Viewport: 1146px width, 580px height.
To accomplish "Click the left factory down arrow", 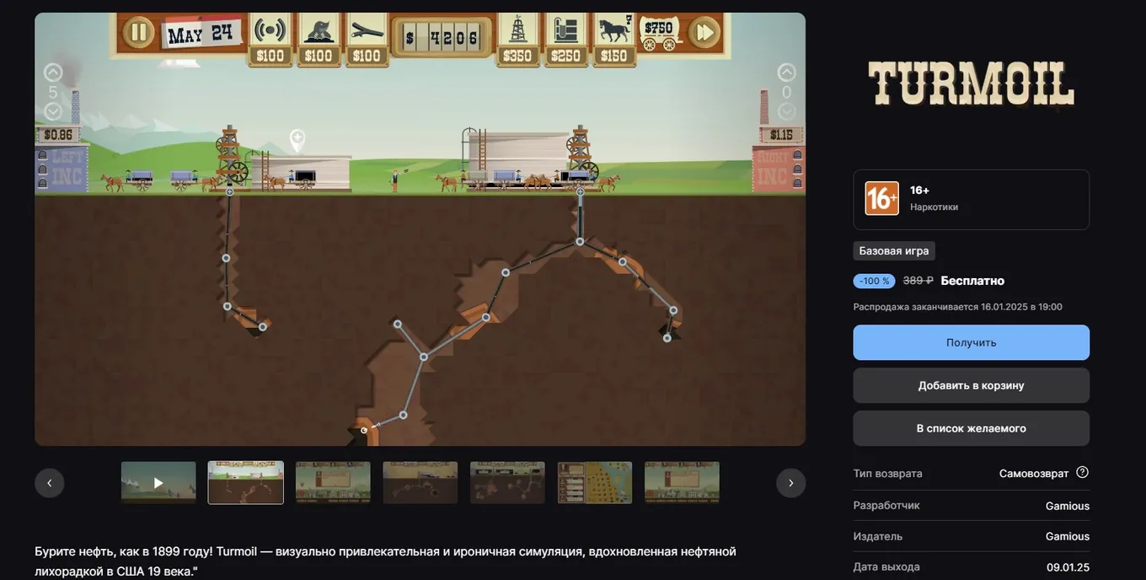I will [53, 111].
